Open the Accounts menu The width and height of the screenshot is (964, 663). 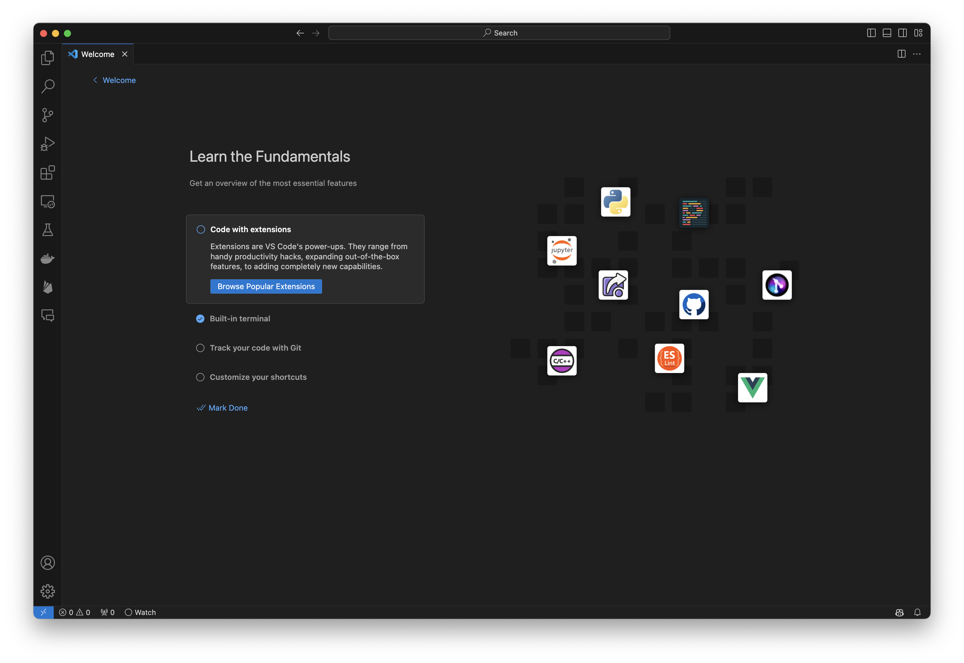pyautogui.click(x=48, y=563)
